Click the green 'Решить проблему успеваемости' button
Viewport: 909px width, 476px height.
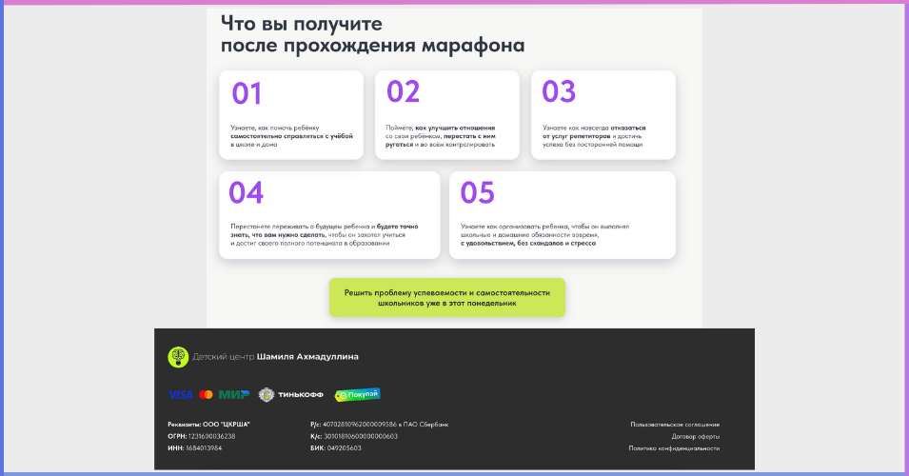(x=447, y=297)
